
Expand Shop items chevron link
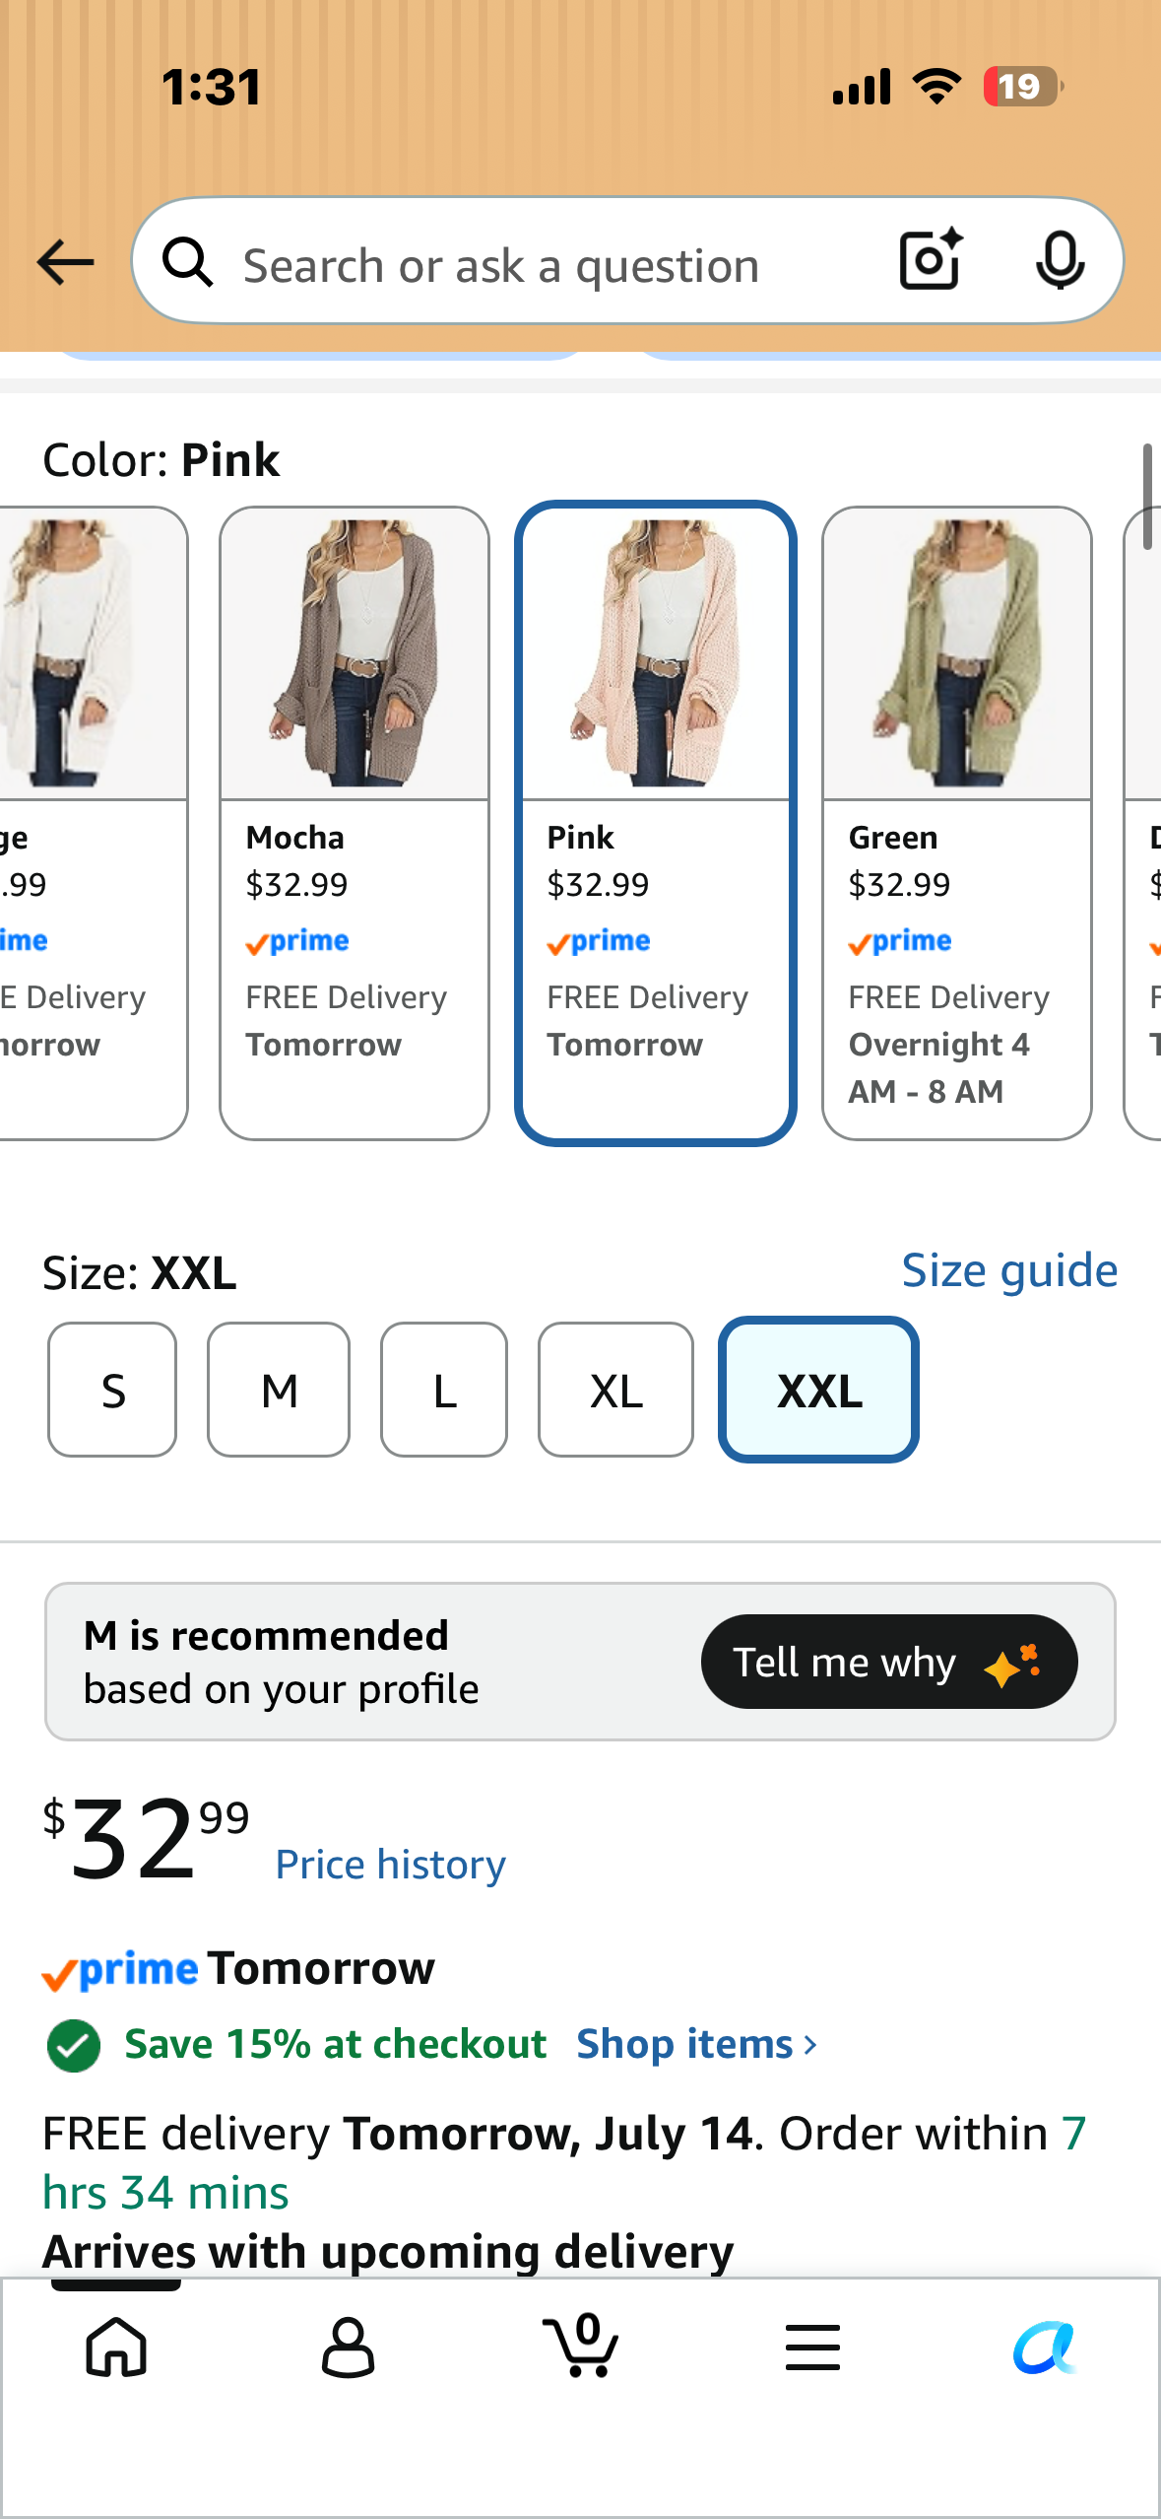click(697, 2044)
